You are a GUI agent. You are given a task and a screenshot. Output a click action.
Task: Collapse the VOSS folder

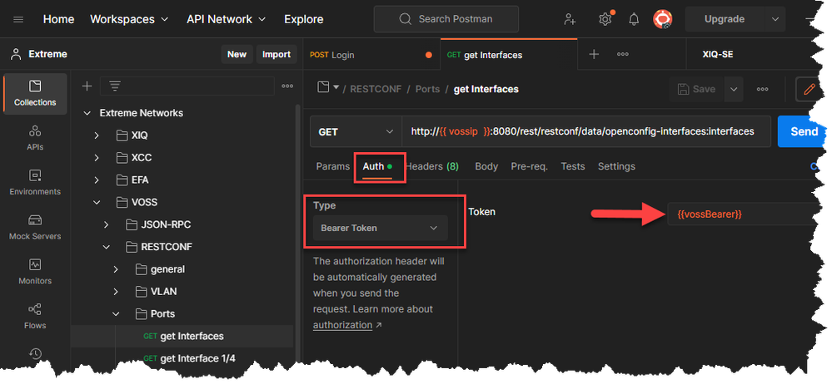click(x=97, y=202)
